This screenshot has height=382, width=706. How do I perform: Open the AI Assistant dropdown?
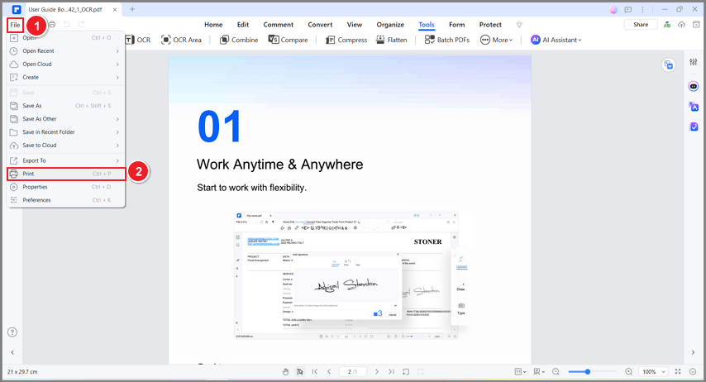556,40
